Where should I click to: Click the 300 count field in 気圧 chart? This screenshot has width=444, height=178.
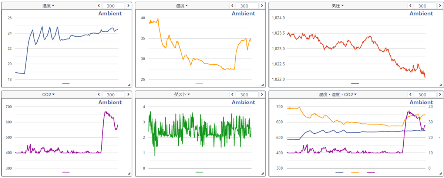[x=425, y=6]
